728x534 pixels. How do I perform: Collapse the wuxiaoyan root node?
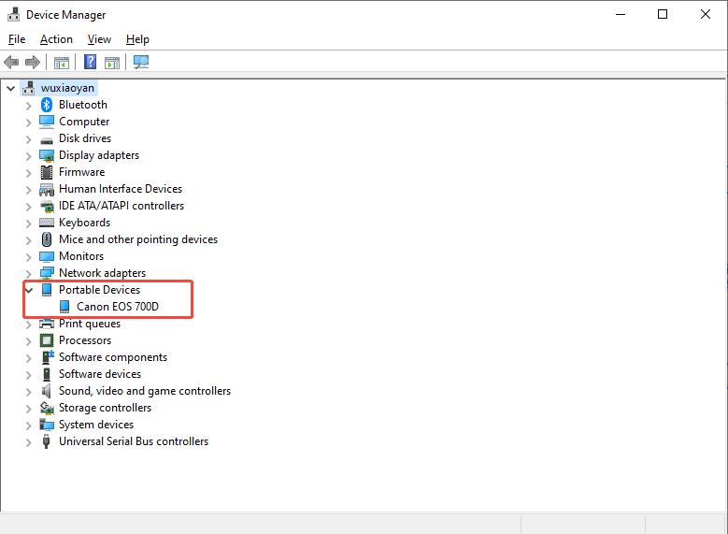[11, 88]
